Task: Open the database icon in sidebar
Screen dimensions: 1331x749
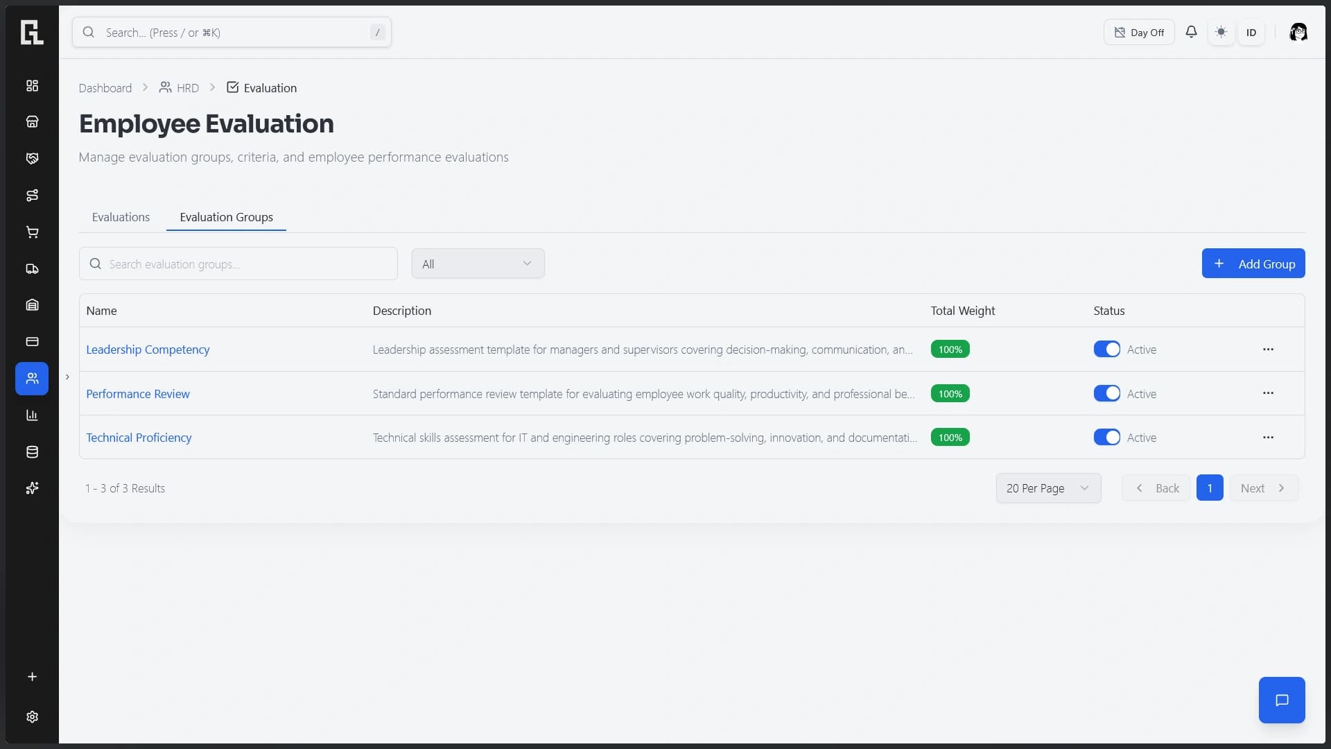Action: tap(32, 451)
